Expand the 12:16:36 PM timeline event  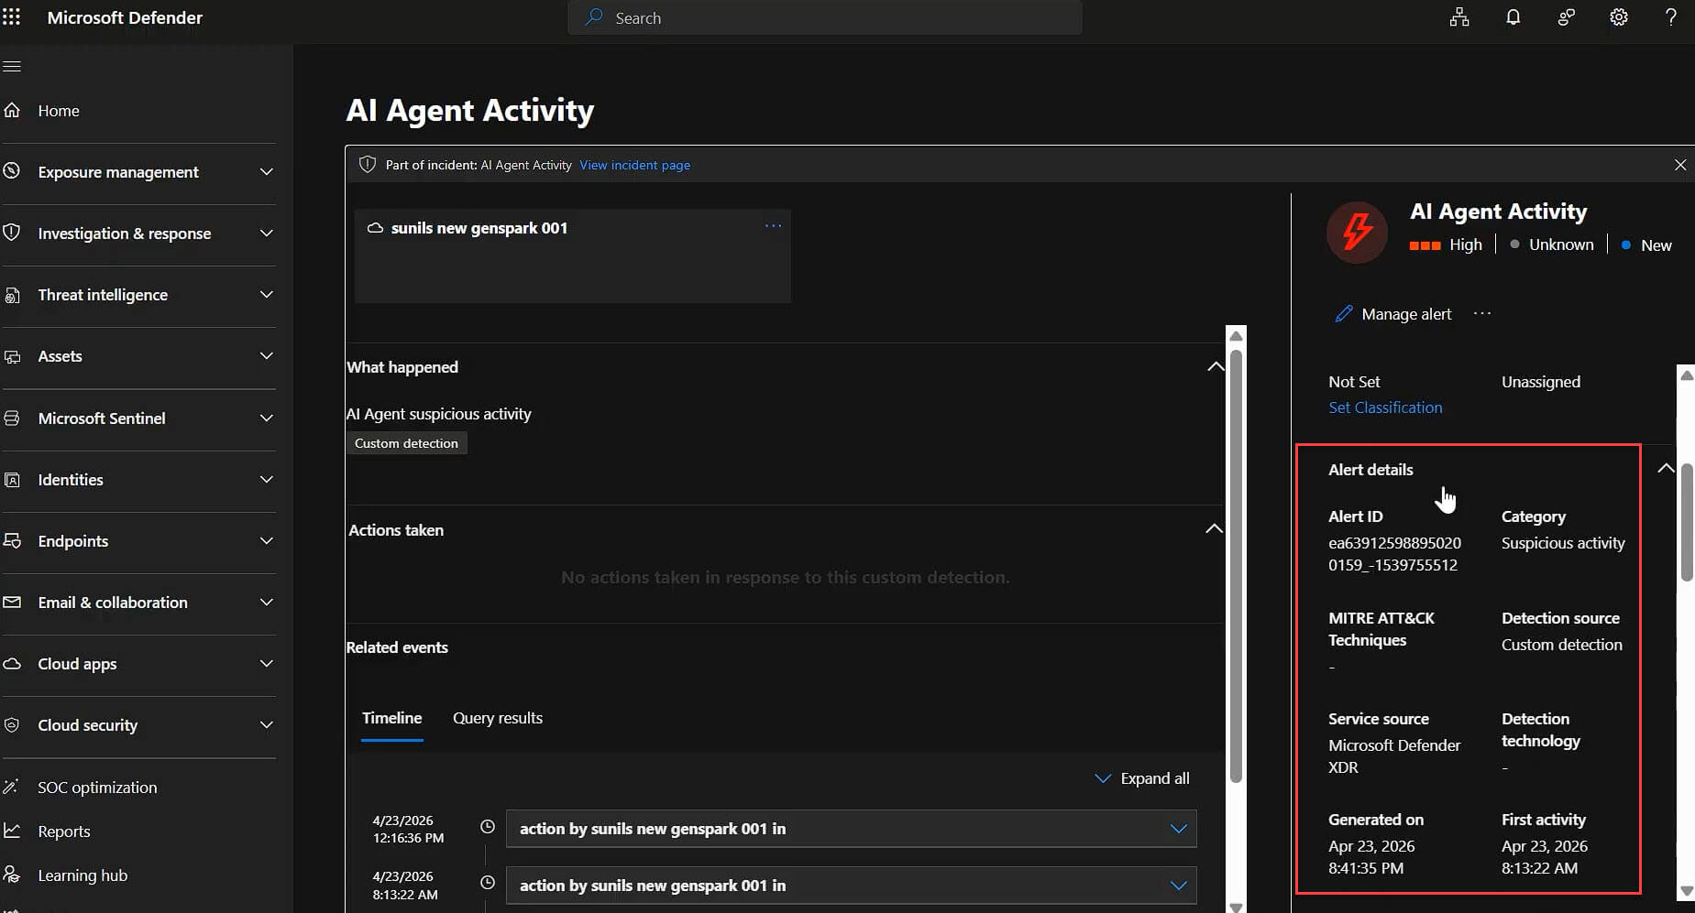click(x=1179, y=829)
